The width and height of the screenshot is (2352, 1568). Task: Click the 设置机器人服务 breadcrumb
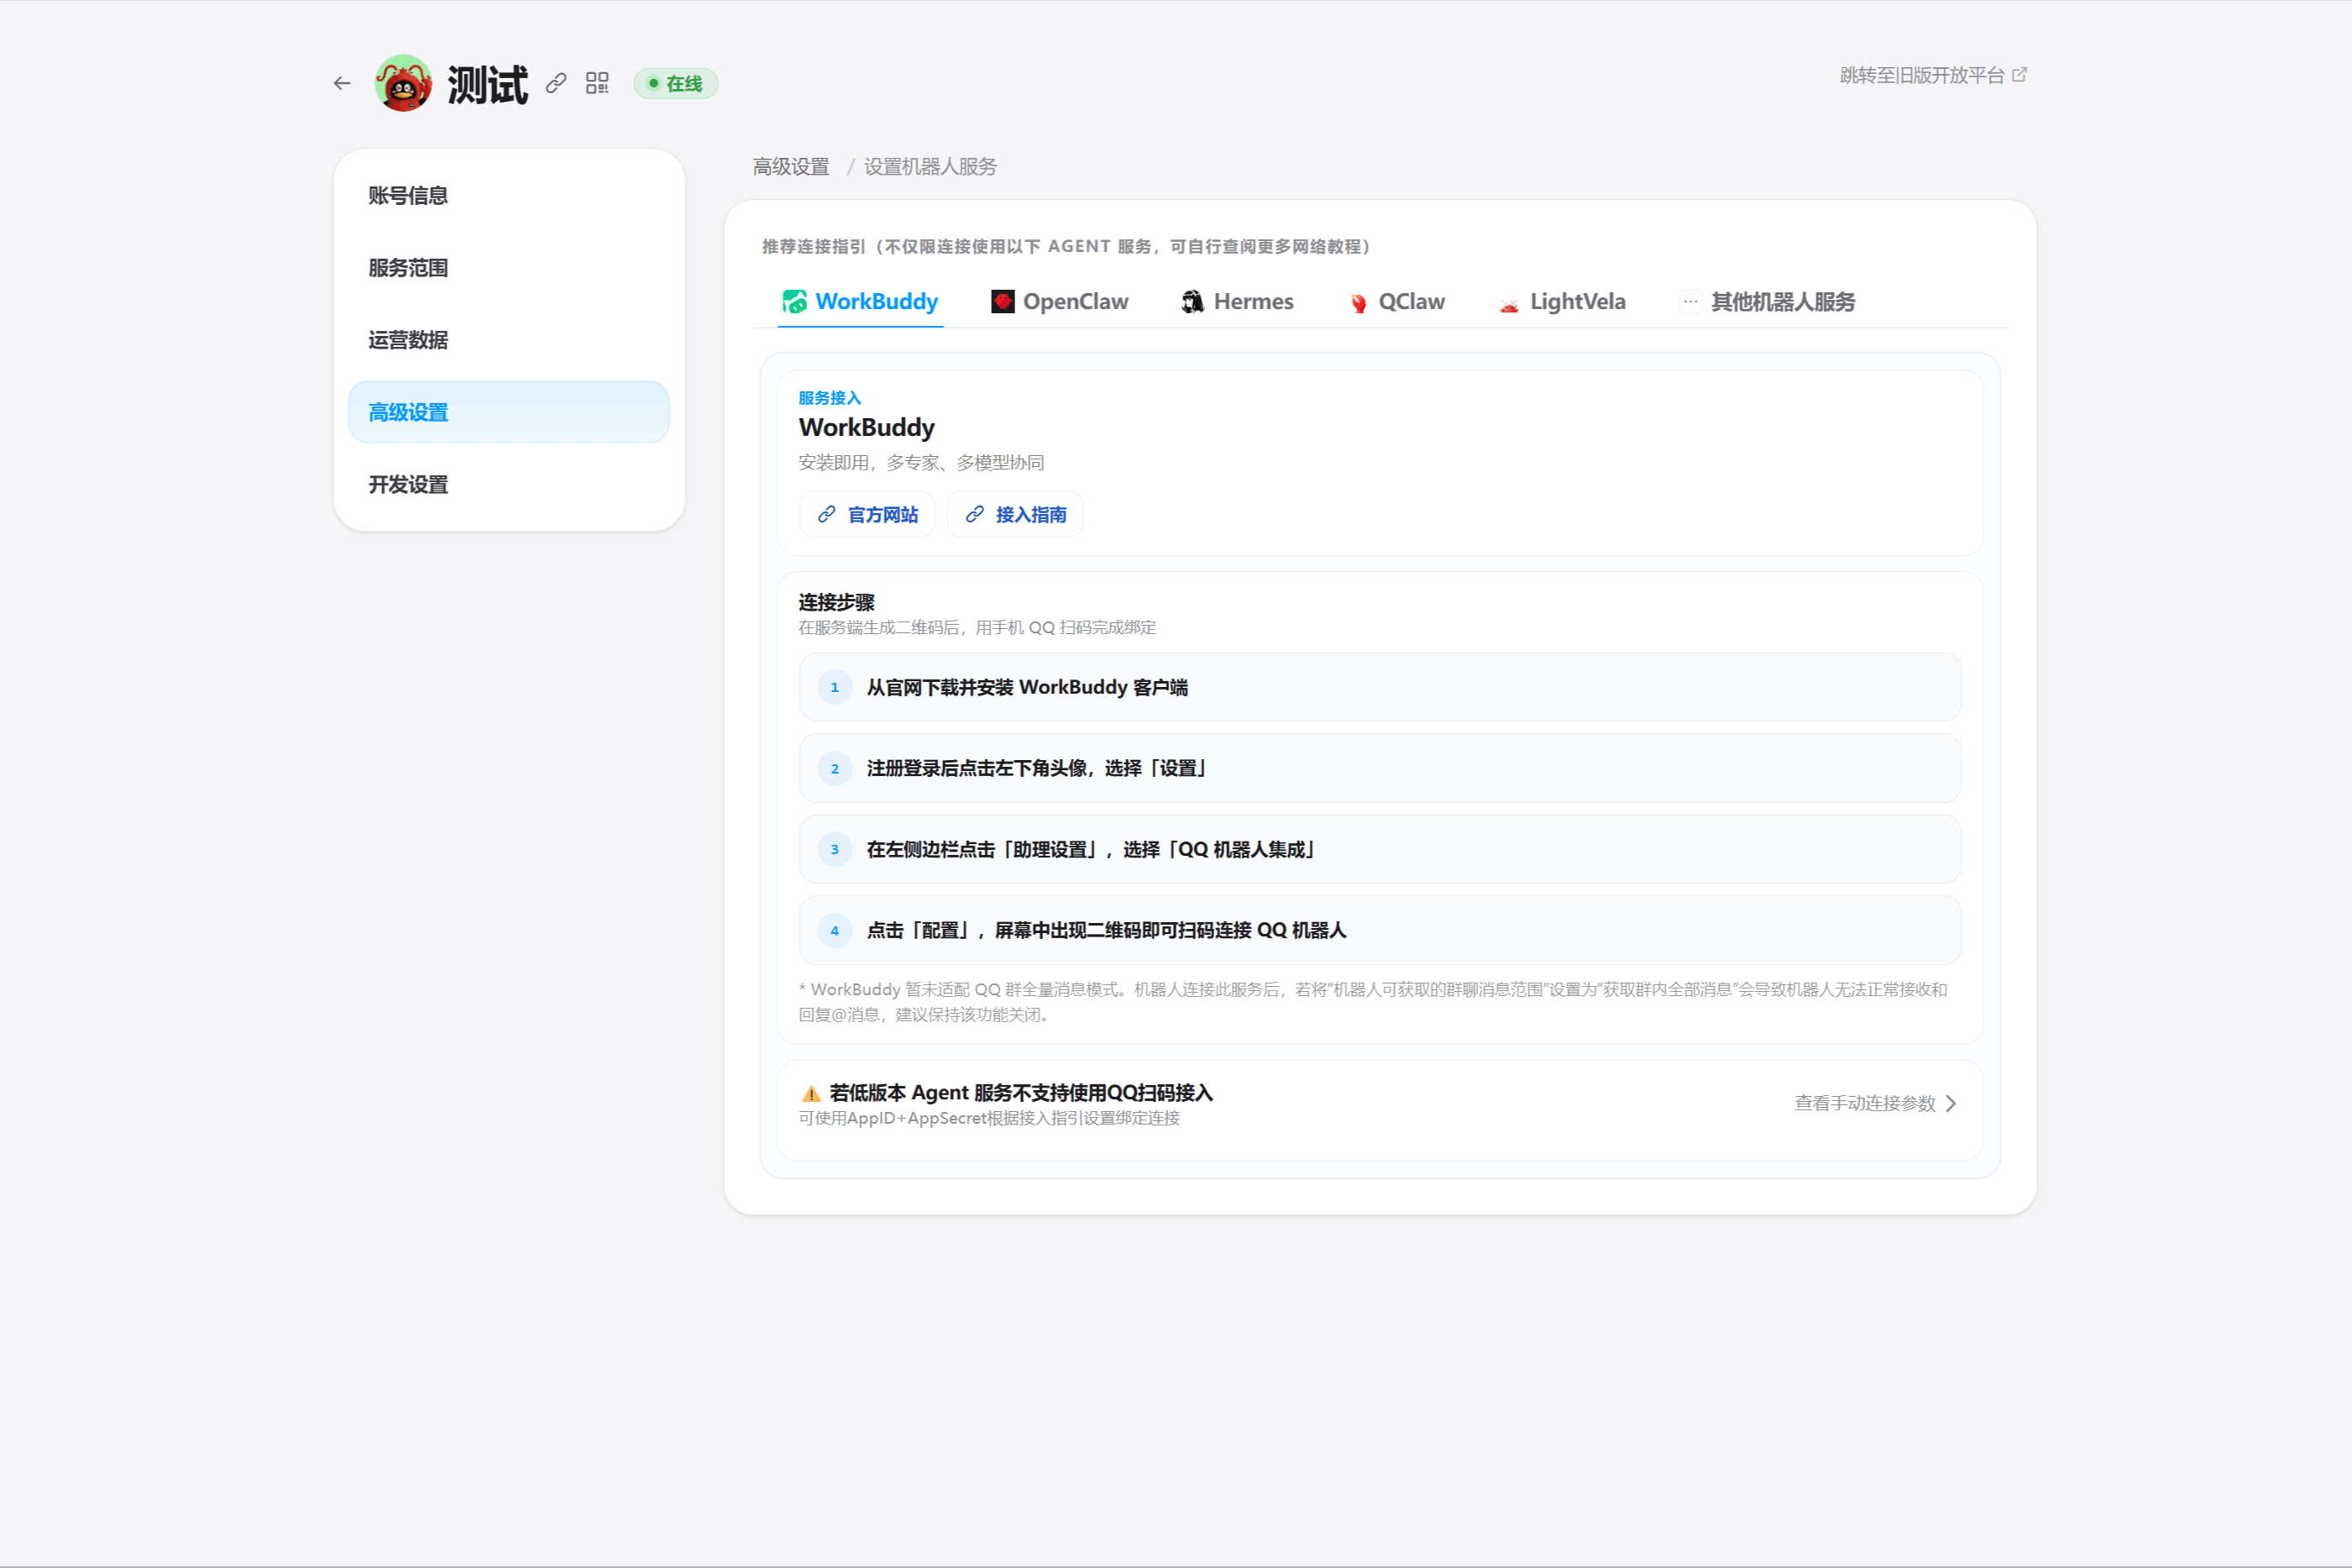[x=930, y=167]
